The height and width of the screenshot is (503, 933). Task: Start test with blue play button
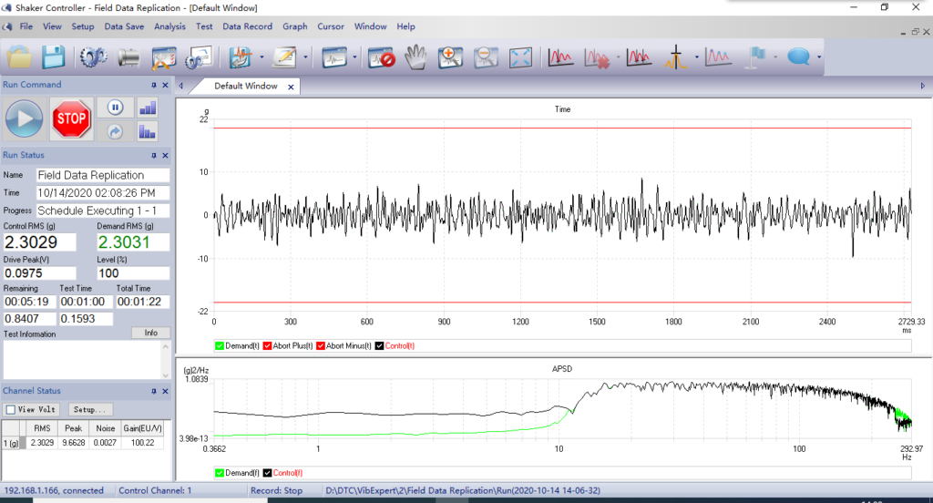coord(25,118)
